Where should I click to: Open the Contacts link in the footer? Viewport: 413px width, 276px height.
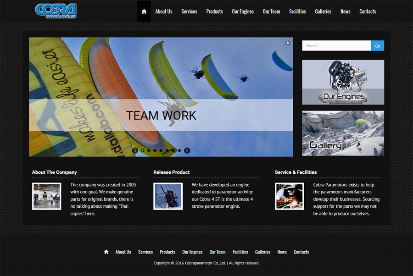[x=301, y=252]
